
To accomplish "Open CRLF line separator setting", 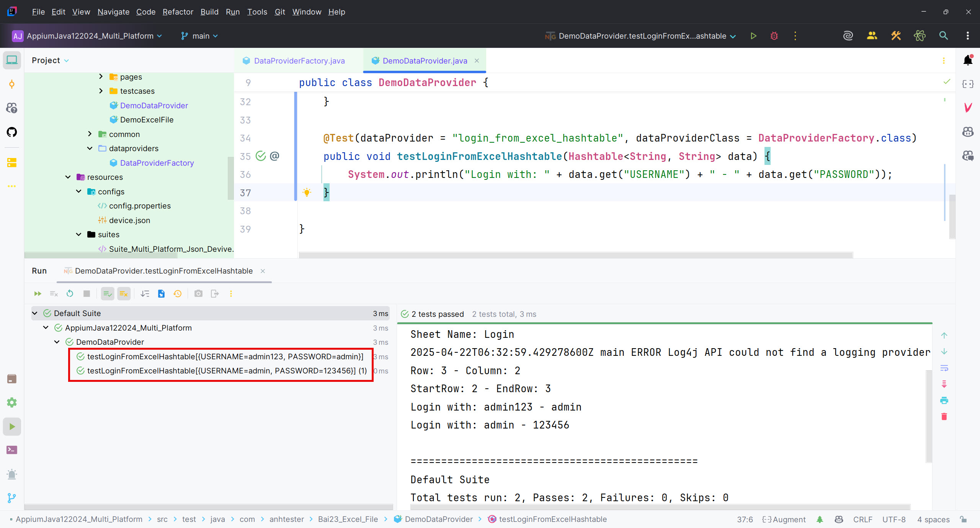I will pos(862,519).
